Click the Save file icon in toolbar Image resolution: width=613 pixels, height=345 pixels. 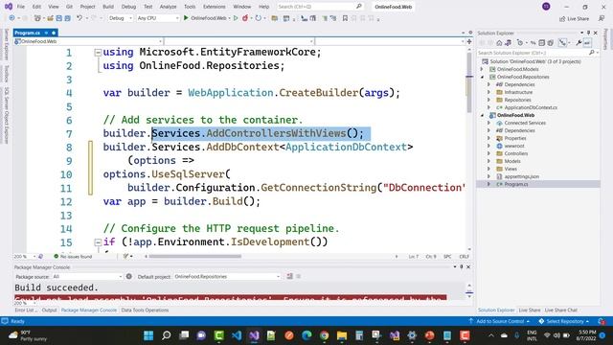(x=59, y=18)
